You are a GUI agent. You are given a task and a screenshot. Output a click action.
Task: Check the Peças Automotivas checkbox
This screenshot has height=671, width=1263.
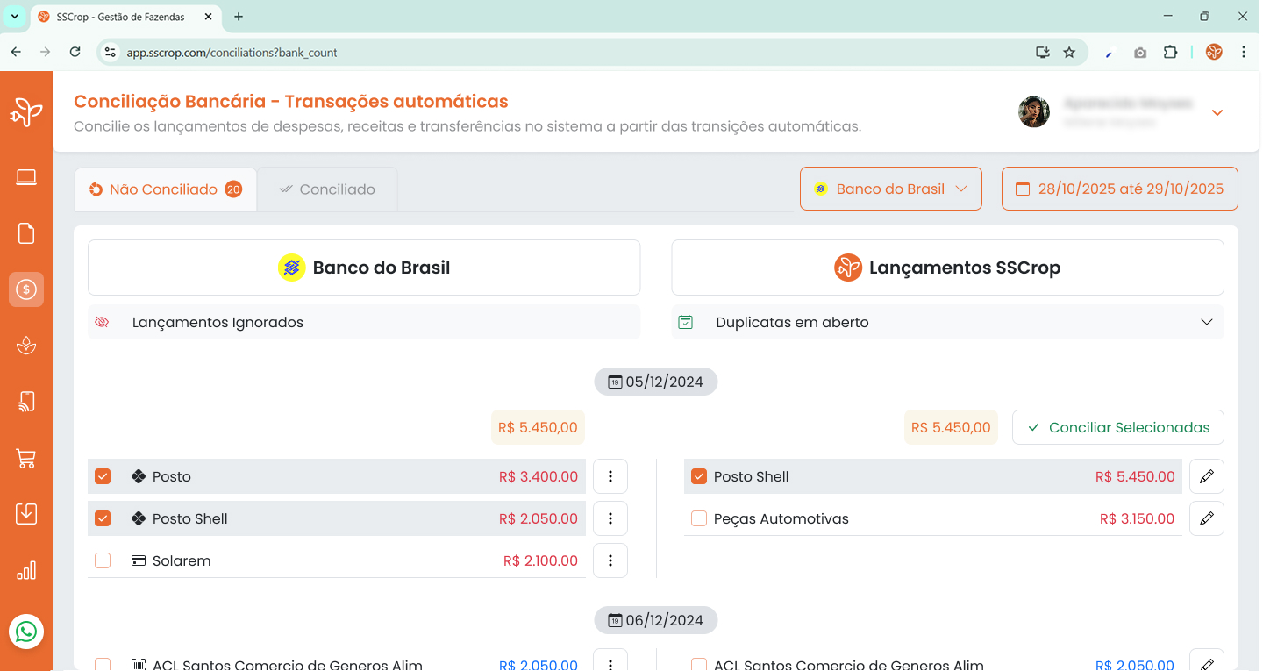tap(699, 518)
